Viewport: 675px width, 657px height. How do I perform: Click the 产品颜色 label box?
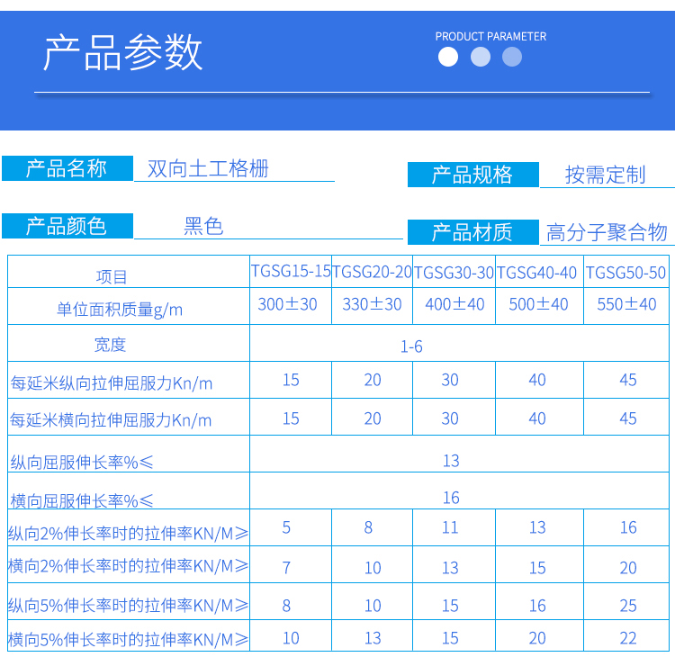pos(67,226)
